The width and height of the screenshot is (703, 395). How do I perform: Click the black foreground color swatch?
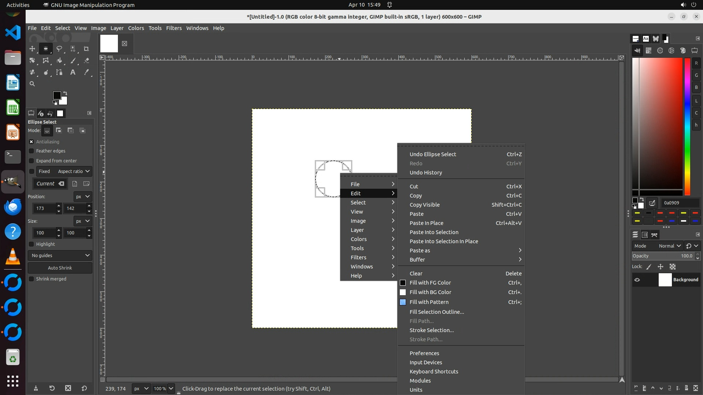click(x=57, y=95)
